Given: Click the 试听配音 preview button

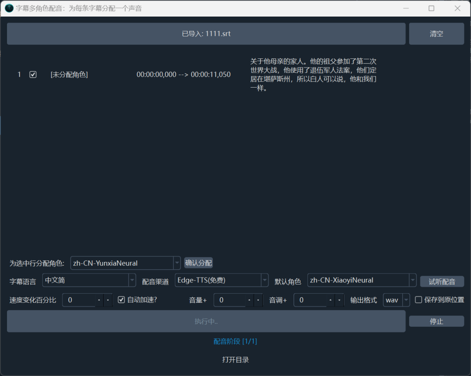Looking at the screenshot, I should (x=442, y=281).
